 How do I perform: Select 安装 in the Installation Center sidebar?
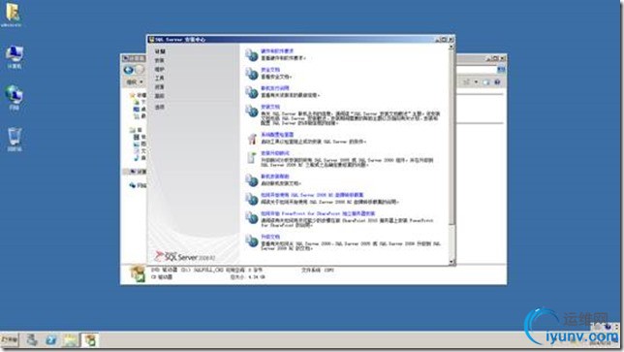pyautogui.click(x=159, y=60)
